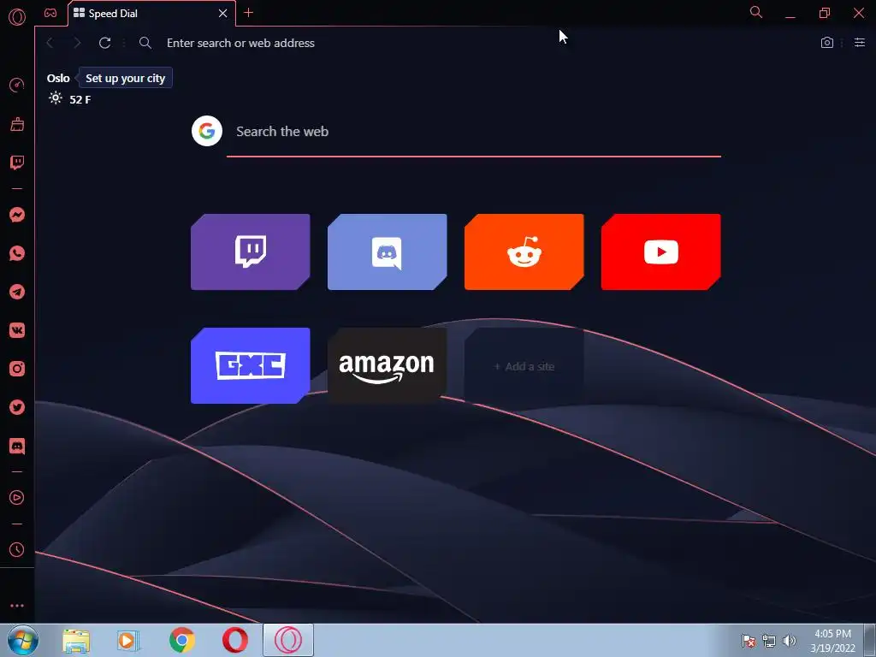876x657 pixels.
Task: Focus the Search the web field
Action: 474,132
